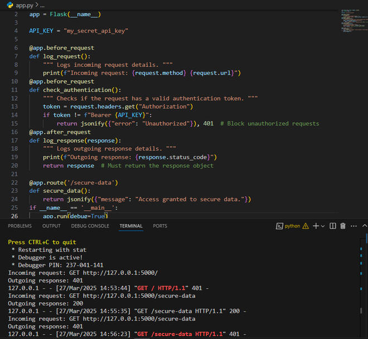This screenshot has width=368, height=339.
Task: Open the terminal panel more actions ellipsis
Action: coord(353,226)
